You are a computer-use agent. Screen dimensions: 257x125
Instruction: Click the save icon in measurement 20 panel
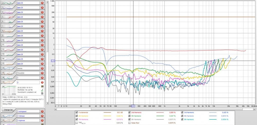42,87
